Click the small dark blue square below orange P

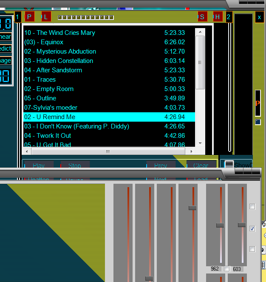[x=258, y=122]
